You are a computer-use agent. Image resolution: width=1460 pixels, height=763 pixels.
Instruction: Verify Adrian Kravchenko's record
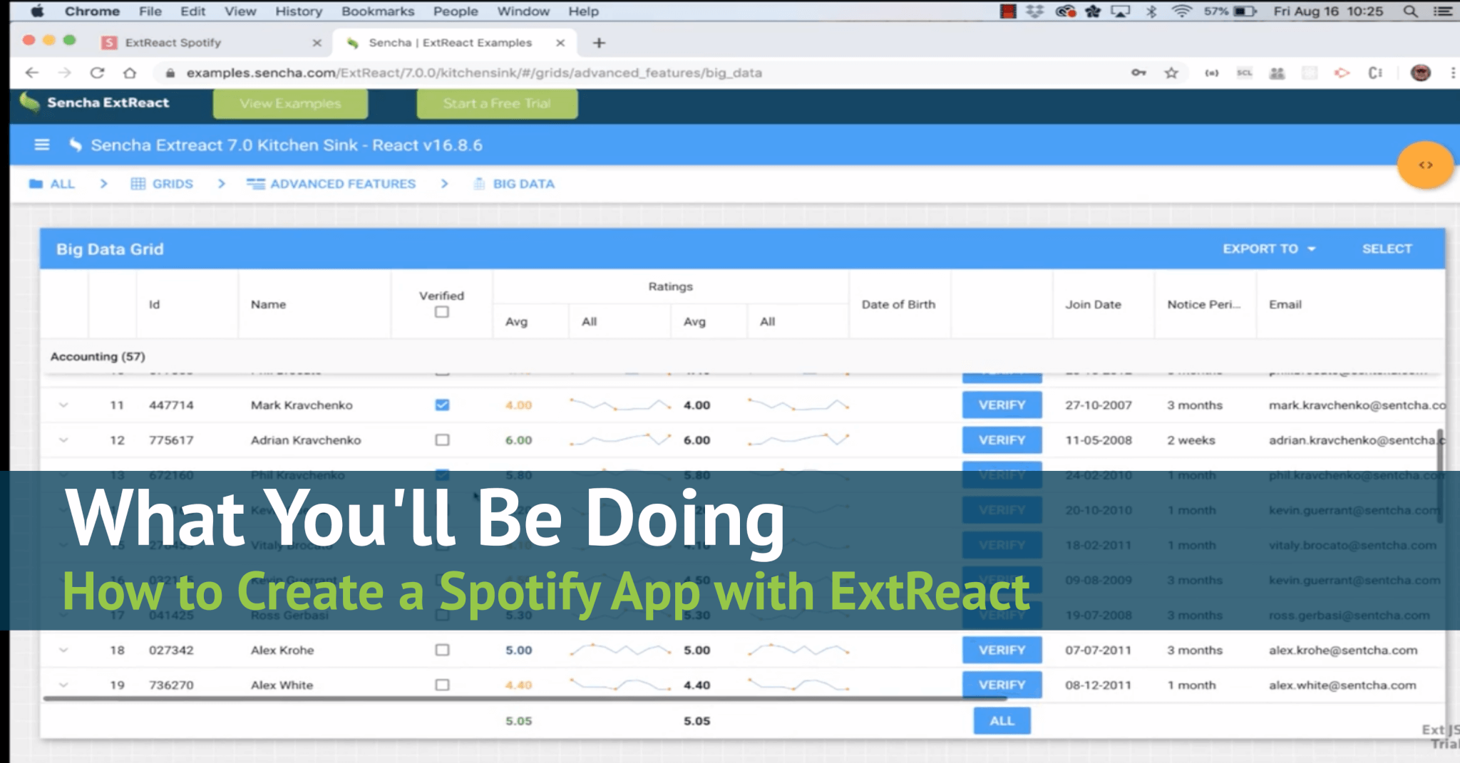click(x=1002, y=440)
